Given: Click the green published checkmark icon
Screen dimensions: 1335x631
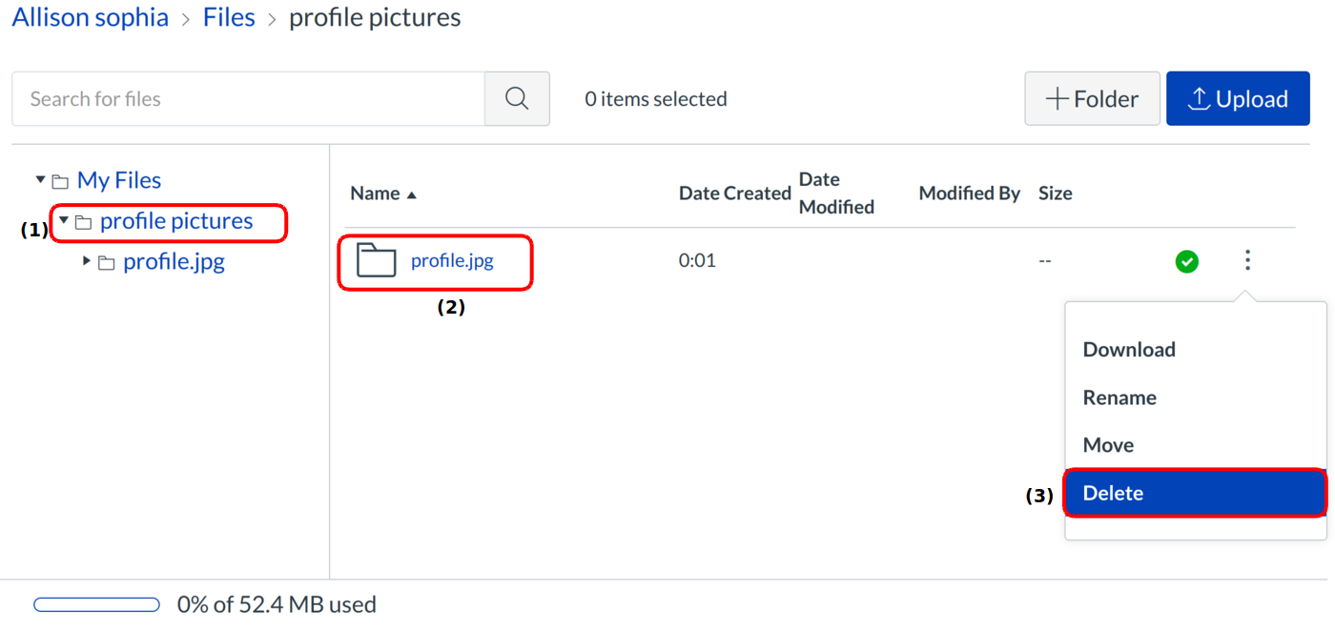Looking at the screenshot, I should (x=1186, y=261).
